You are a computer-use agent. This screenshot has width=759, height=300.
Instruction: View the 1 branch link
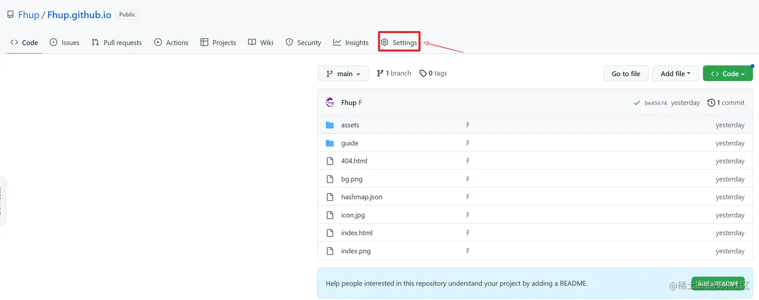(x=394, y=73)
